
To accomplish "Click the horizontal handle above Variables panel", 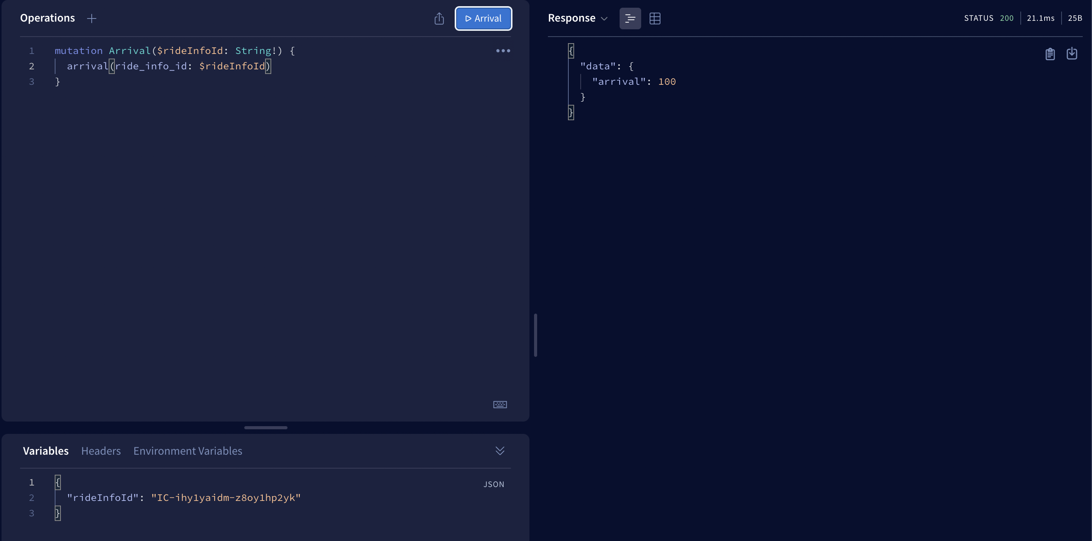I will pos(266,427).
